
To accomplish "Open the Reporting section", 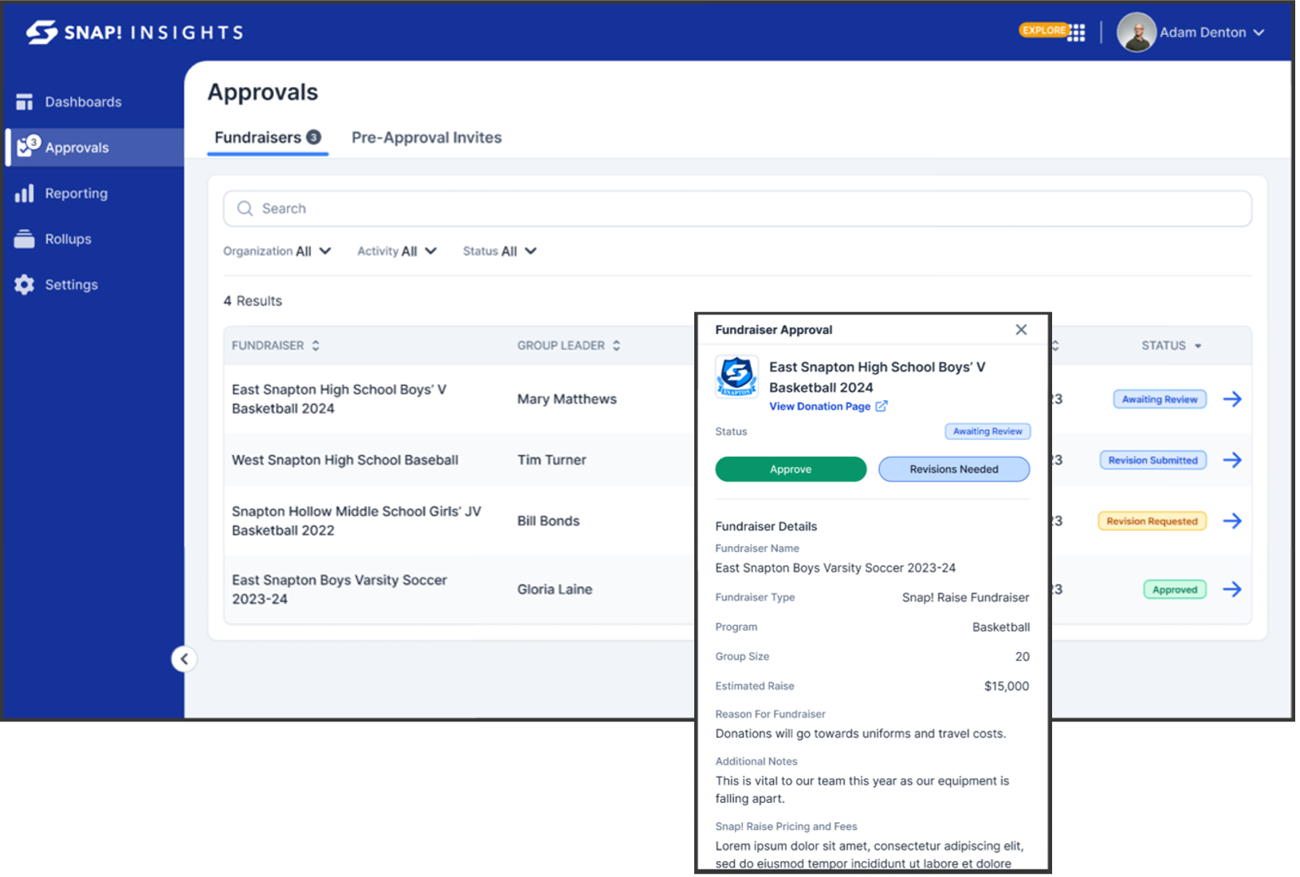I will [76, 193].
